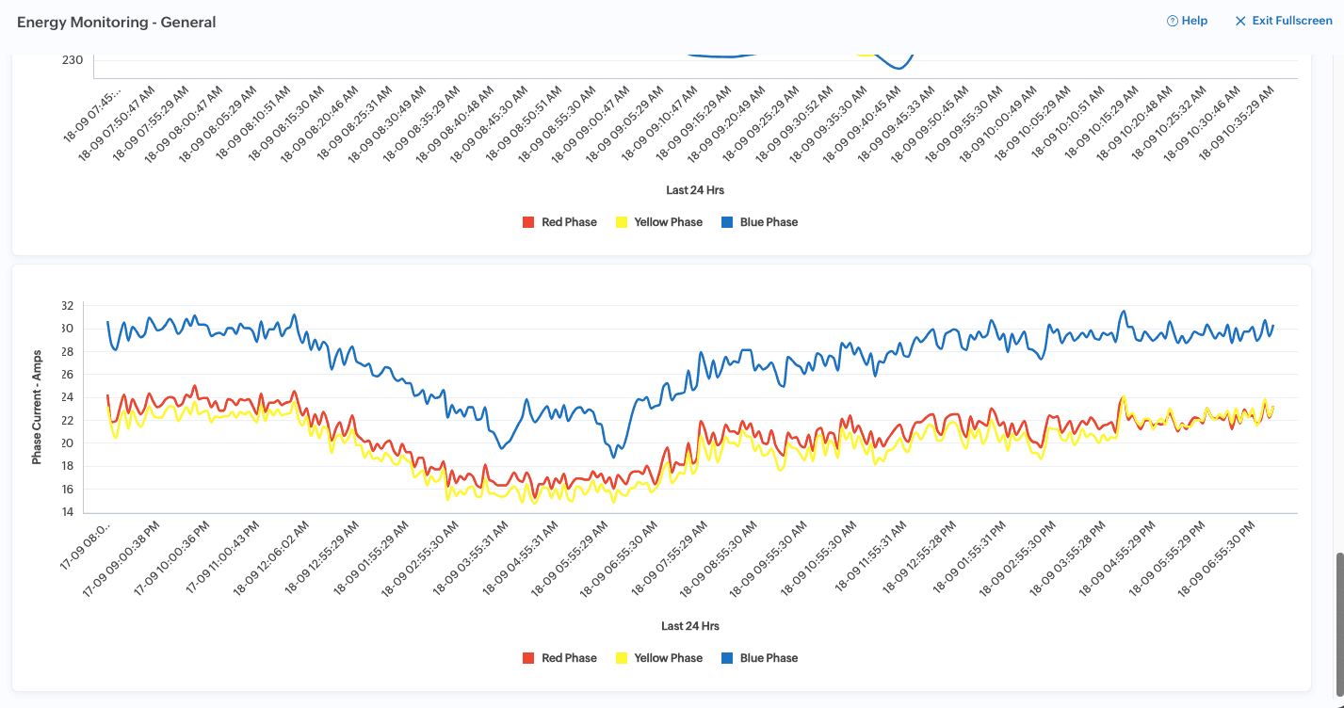This screenshot has height=708, width=1344.
Task: Click the Exit Fullscreen X icon
Action: pyautogui.click(x=1240, y=21)
